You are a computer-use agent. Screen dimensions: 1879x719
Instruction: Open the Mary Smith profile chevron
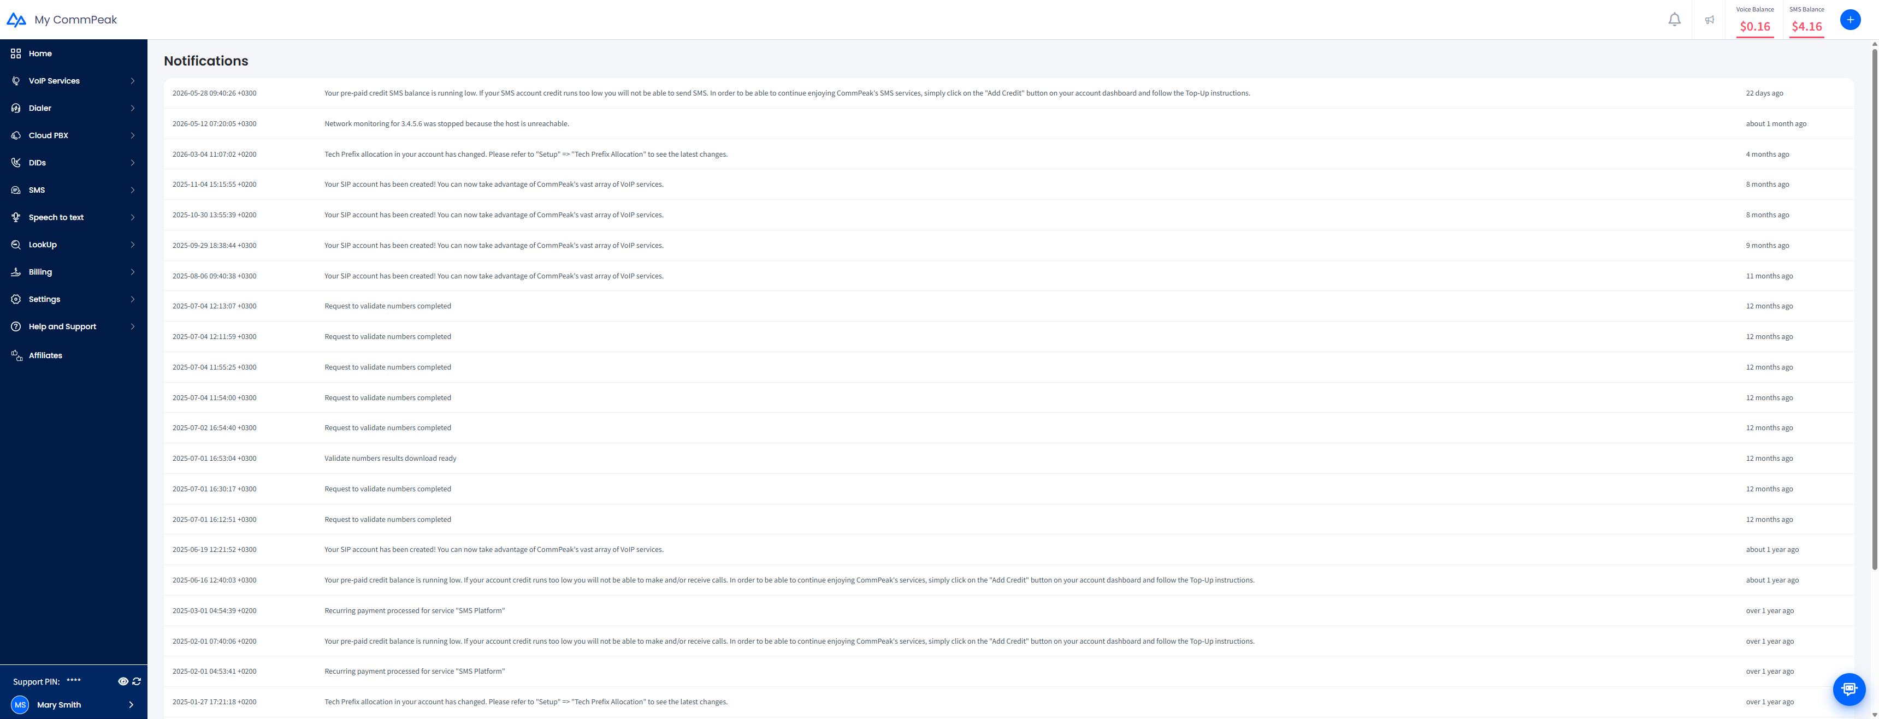131,704
